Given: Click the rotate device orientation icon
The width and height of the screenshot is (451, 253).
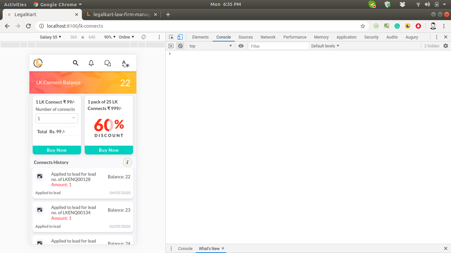Looking at the screenshot, I should [144, 37].
